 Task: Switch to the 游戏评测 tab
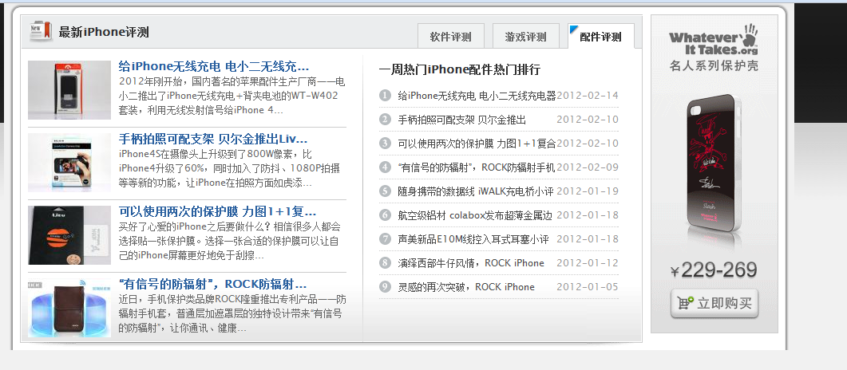coord(525,37)
